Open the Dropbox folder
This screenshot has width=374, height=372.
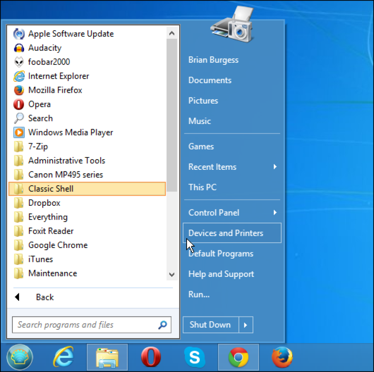87,203
